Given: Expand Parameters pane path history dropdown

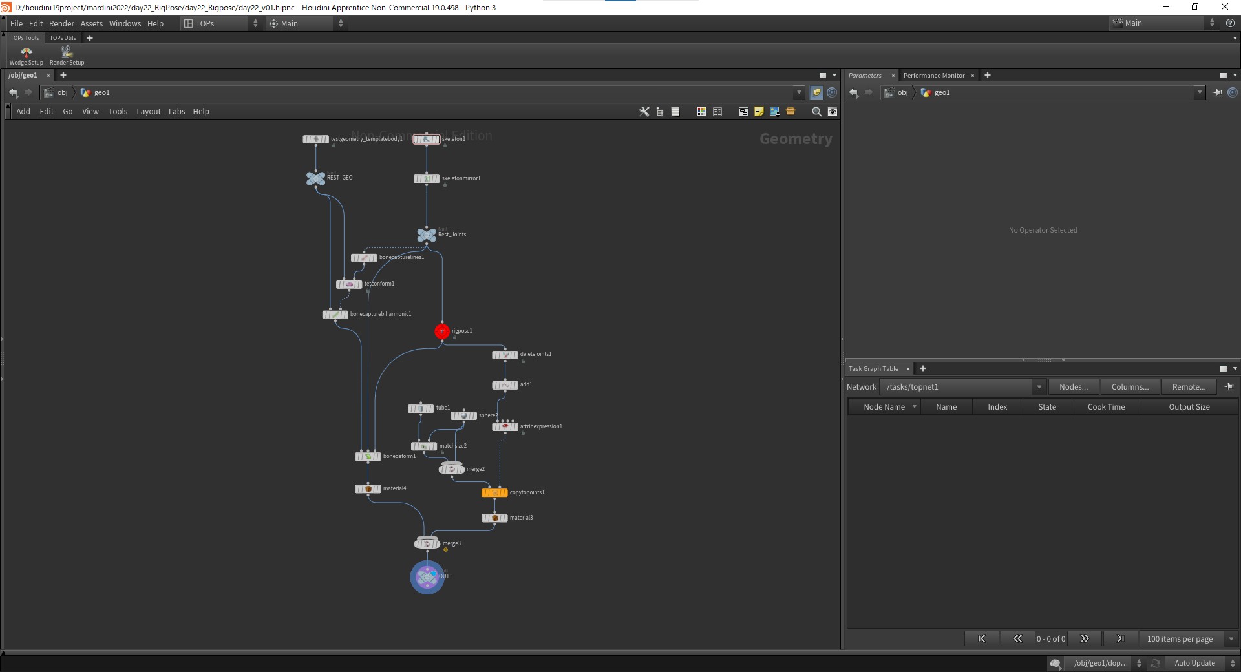Looking at the screenshot, I should (1200, 92).
